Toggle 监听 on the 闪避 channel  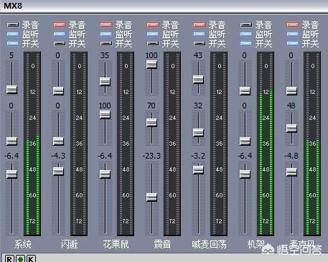coord(60,34)
